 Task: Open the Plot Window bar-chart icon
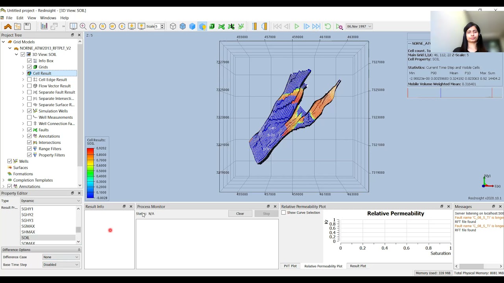[x=44, y=26]
